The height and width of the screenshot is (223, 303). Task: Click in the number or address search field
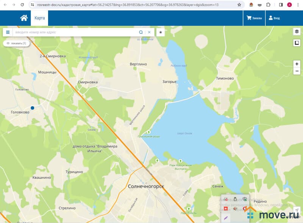[76, 32]
